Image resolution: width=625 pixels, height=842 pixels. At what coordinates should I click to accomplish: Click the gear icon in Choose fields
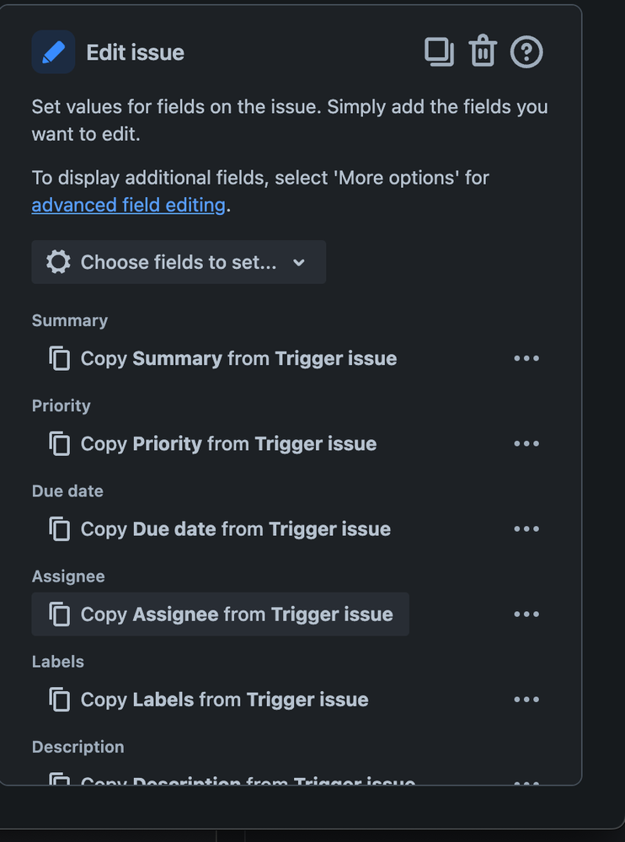tap(58, 262)
